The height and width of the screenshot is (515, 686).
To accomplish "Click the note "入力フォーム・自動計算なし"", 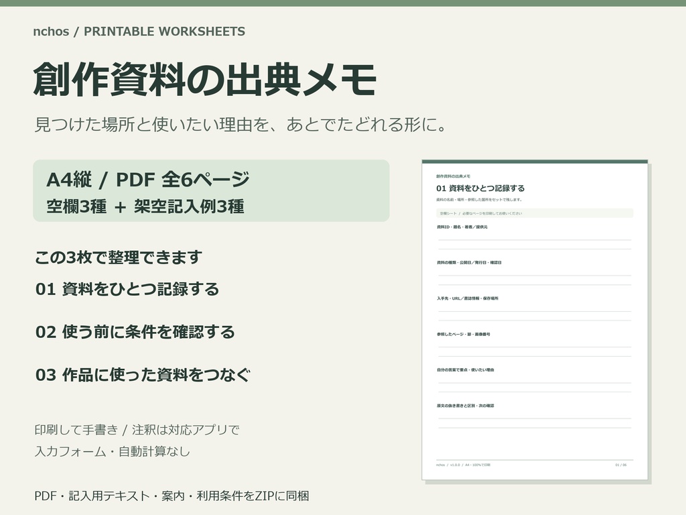I will coord(113,451).
